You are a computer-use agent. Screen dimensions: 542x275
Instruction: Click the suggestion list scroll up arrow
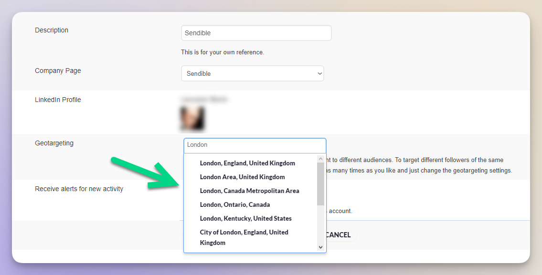point(320,159)
